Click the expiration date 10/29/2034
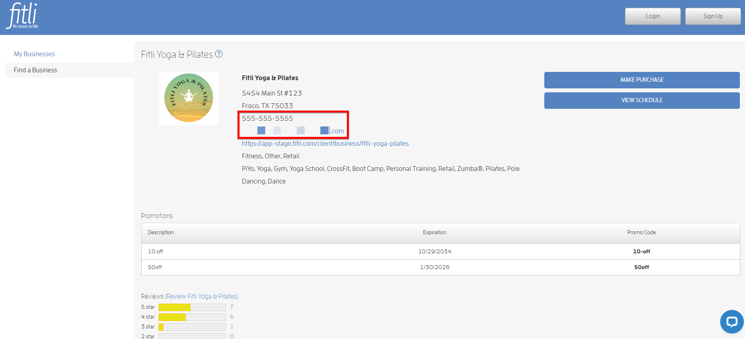 [435, 251]
